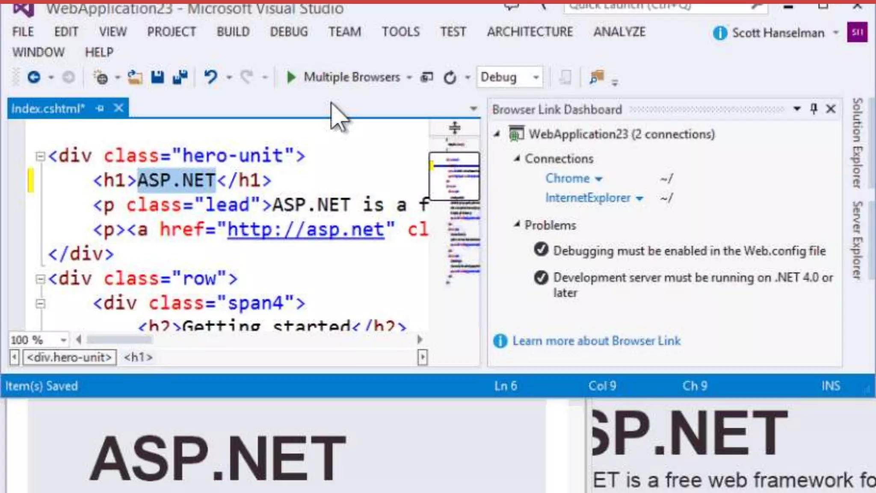The height and width of the screenshot is (493, 876).
Task: Pin the Browser Link Dashboard panel
Action: (x=814, y=109)
